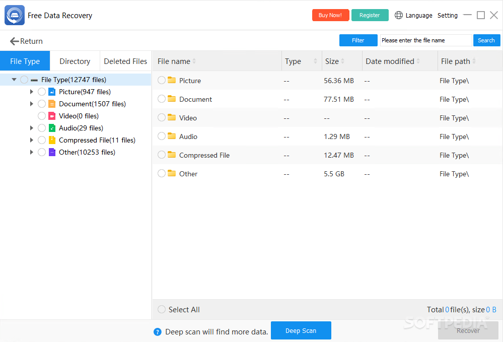The image size is (503, 342).
Task: Click the Compressed File name in list
Action: (x=204, y=155)
